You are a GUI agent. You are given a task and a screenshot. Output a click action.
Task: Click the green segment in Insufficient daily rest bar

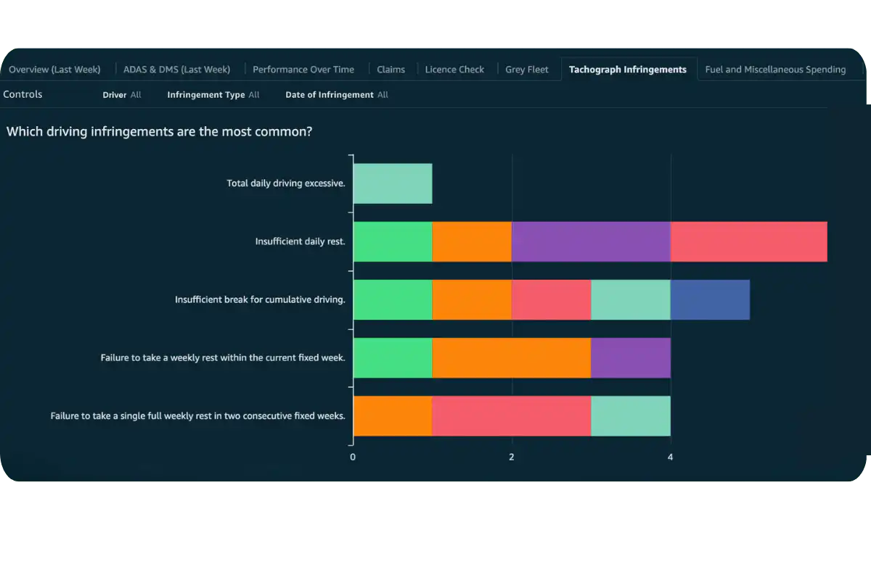tap(392, 241)
